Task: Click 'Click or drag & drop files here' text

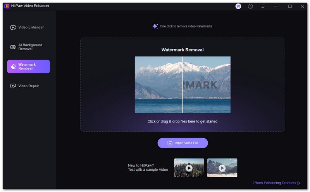Action: point(183,121)
